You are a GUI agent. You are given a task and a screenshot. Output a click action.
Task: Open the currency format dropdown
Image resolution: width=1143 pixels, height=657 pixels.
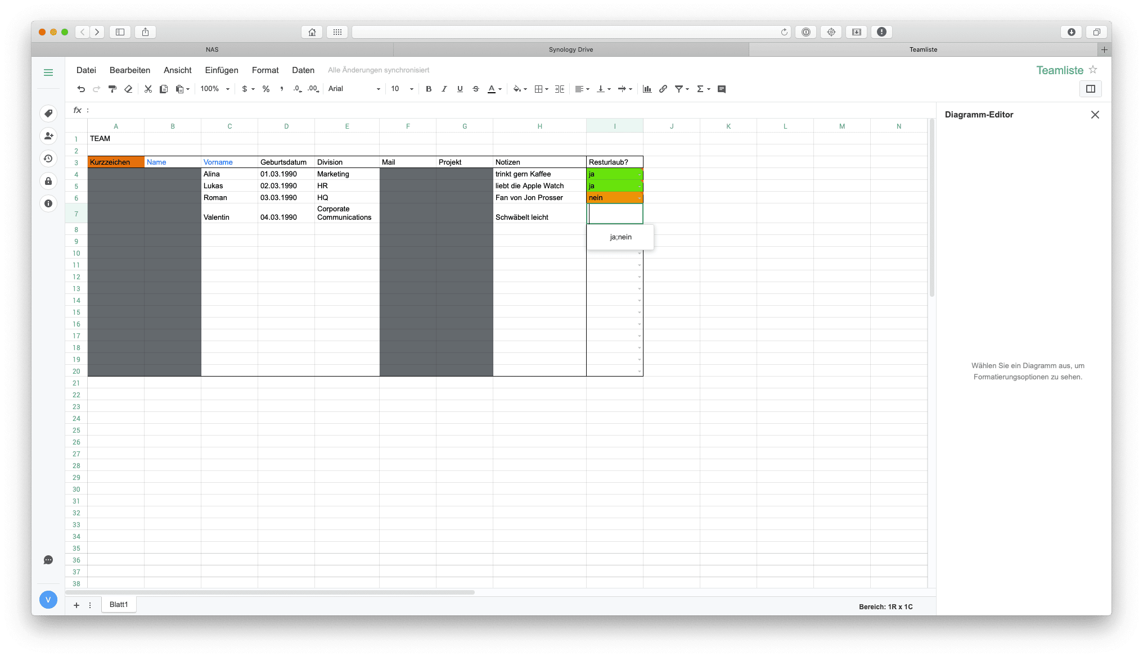point(248,89)
